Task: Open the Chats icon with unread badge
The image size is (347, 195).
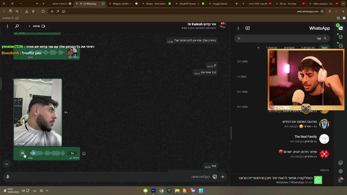Action: 341,28
